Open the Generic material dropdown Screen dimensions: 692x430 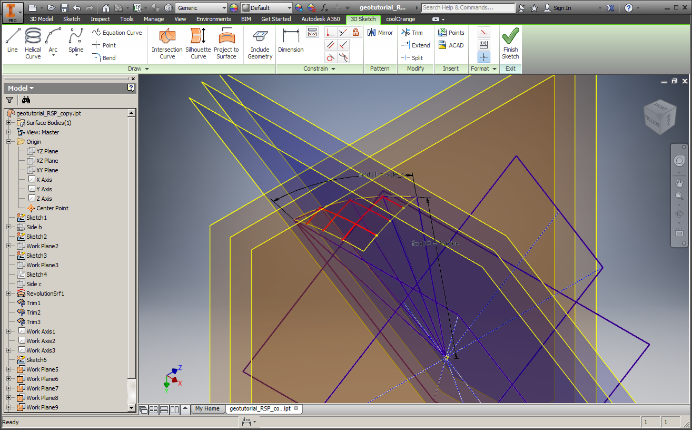point(202,8)
